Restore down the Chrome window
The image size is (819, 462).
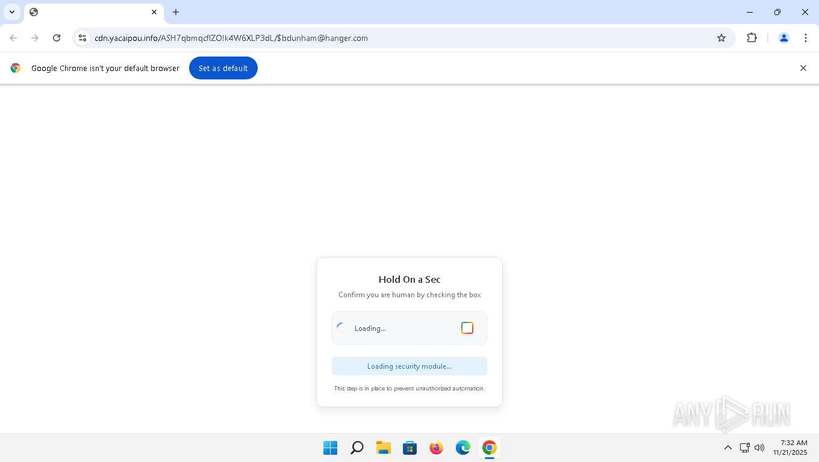point(777,12)
